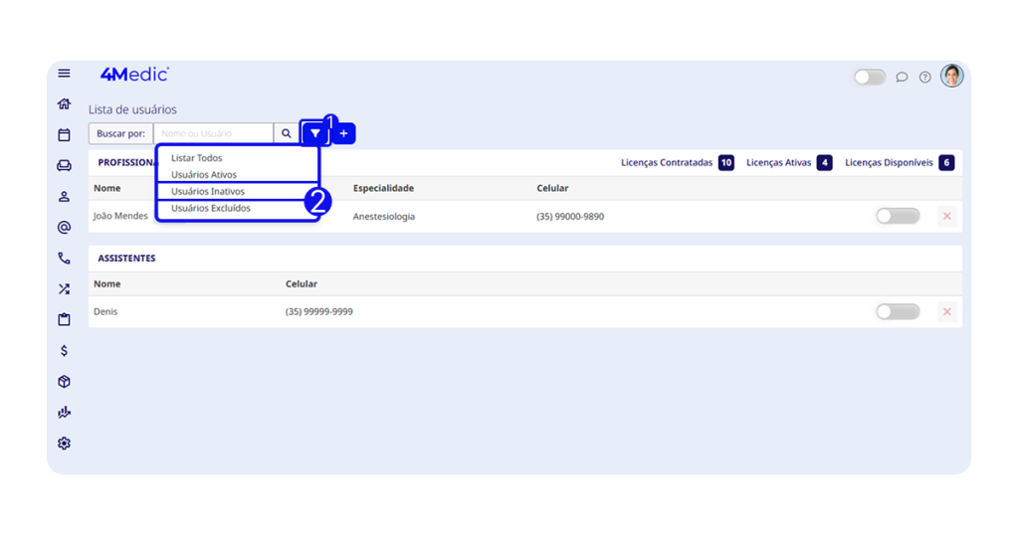This screenshot has height=535, width=1019.
Task: Open the dollar sign financial icon
Action: (64, 351)
